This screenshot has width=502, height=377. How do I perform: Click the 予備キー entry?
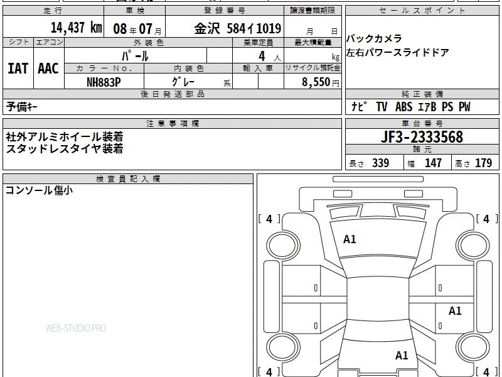pos(21,107)
